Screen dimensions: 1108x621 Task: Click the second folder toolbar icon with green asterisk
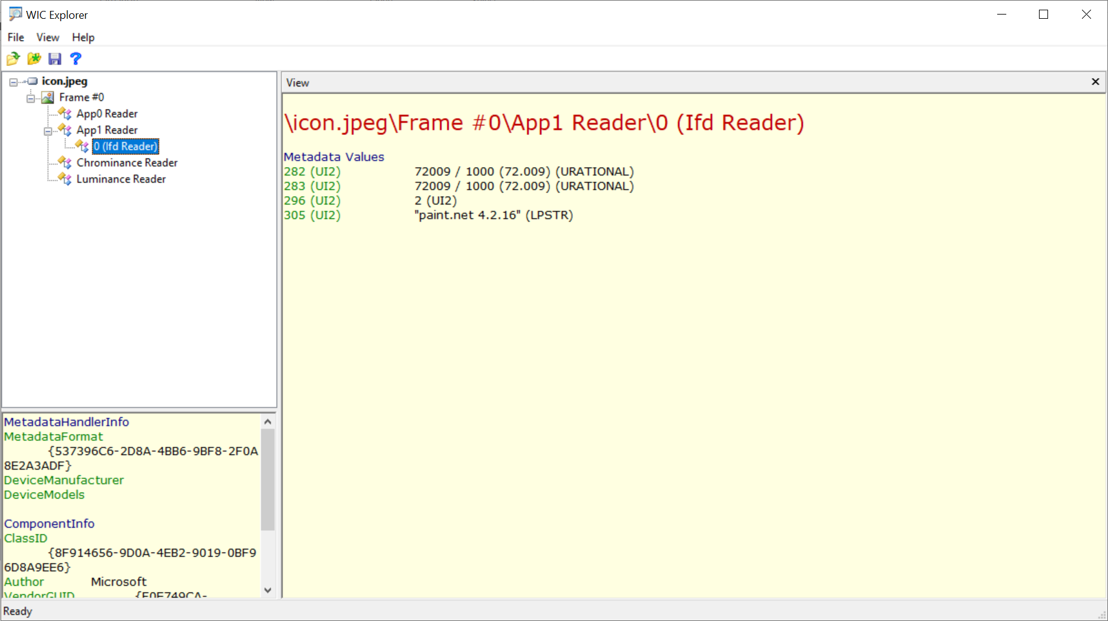coord(34,58)
